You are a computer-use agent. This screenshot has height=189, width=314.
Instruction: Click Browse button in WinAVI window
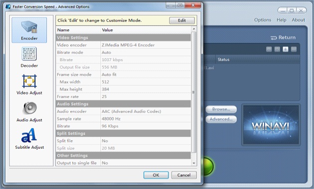pos(221,109)
